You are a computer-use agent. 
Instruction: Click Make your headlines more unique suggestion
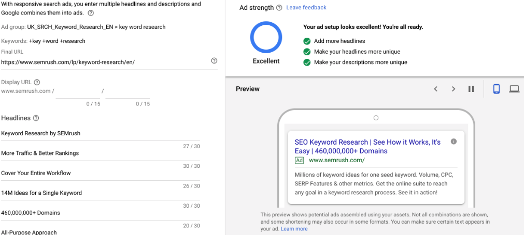coord(357,52)
